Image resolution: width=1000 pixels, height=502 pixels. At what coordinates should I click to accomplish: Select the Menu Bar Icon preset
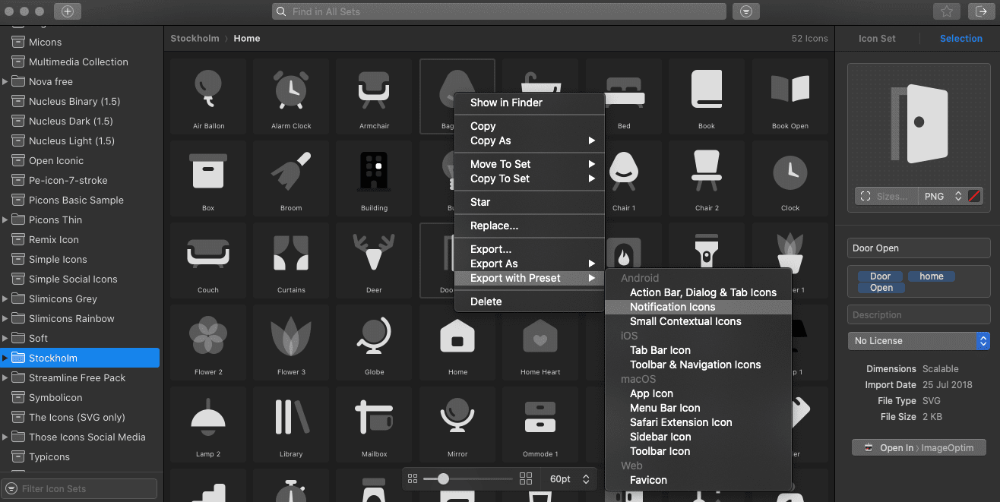point(698,408)
